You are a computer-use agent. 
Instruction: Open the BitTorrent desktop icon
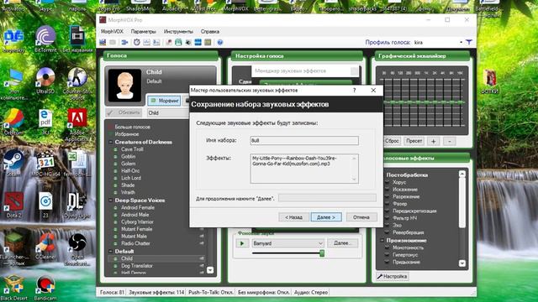pyautogui.click(x=45, y=39)
